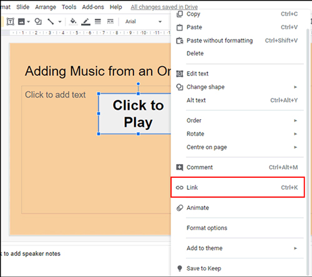The image size is (312, 277).
Task: Expand the Rotate submenu
Action: click(x=237, y=134)
